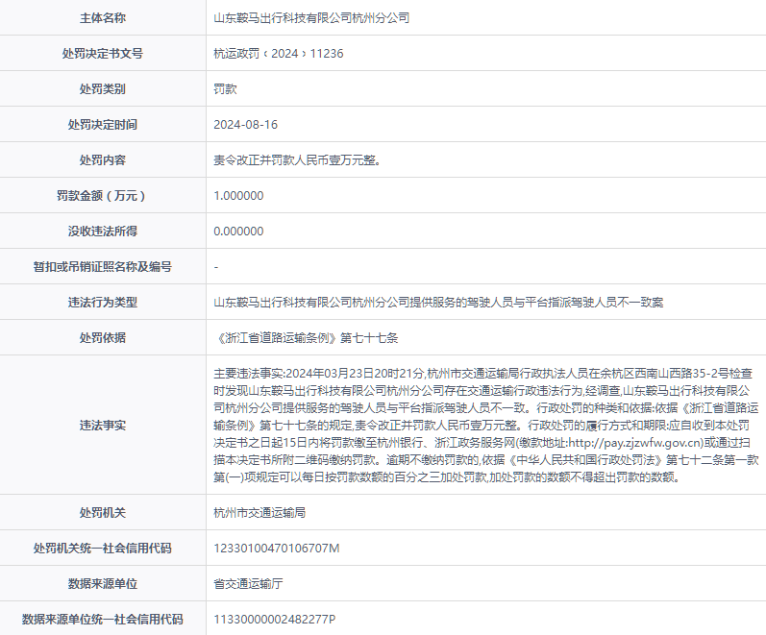Select the label 罚款金额（万元）
This screenshot has height=635, width=766.
(x=101, y=196)
